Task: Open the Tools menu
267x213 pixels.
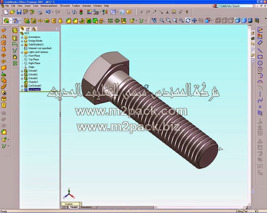Action: [35, 6]
